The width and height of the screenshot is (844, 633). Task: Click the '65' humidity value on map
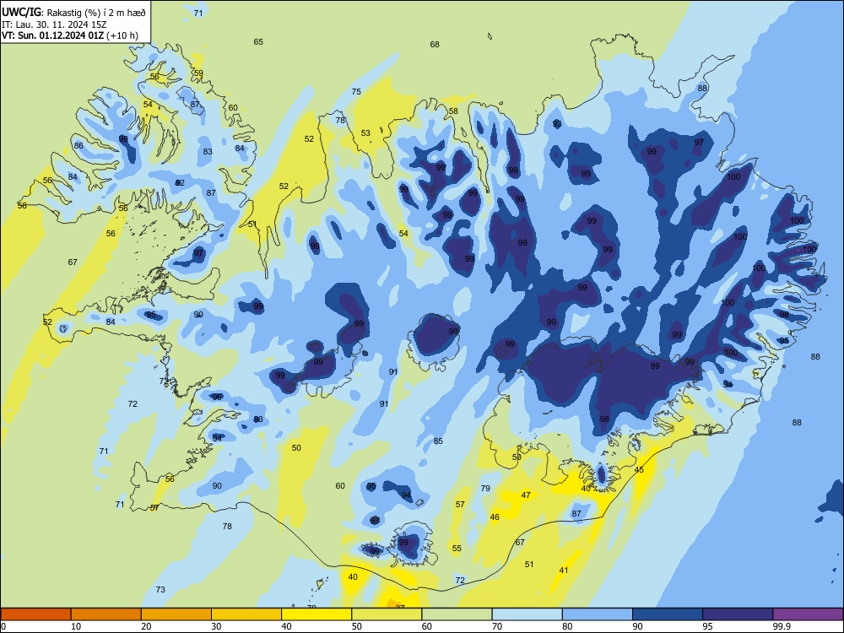coord(258,42)
